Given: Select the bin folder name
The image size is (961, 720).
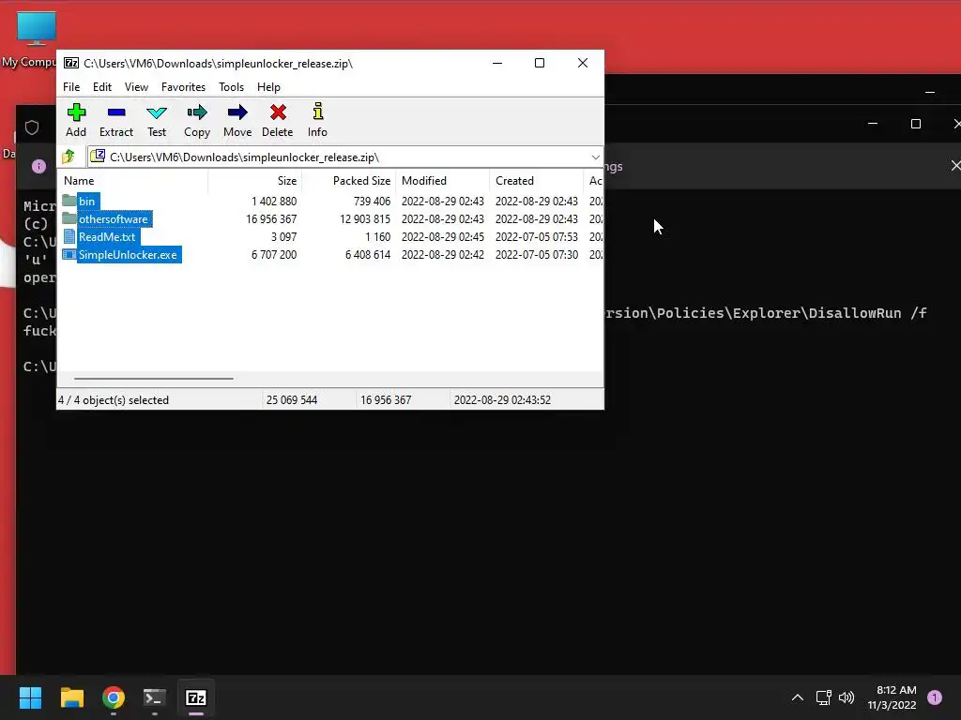Looking at the screenshot, I should pyautogui.click(x=87, y=202).
